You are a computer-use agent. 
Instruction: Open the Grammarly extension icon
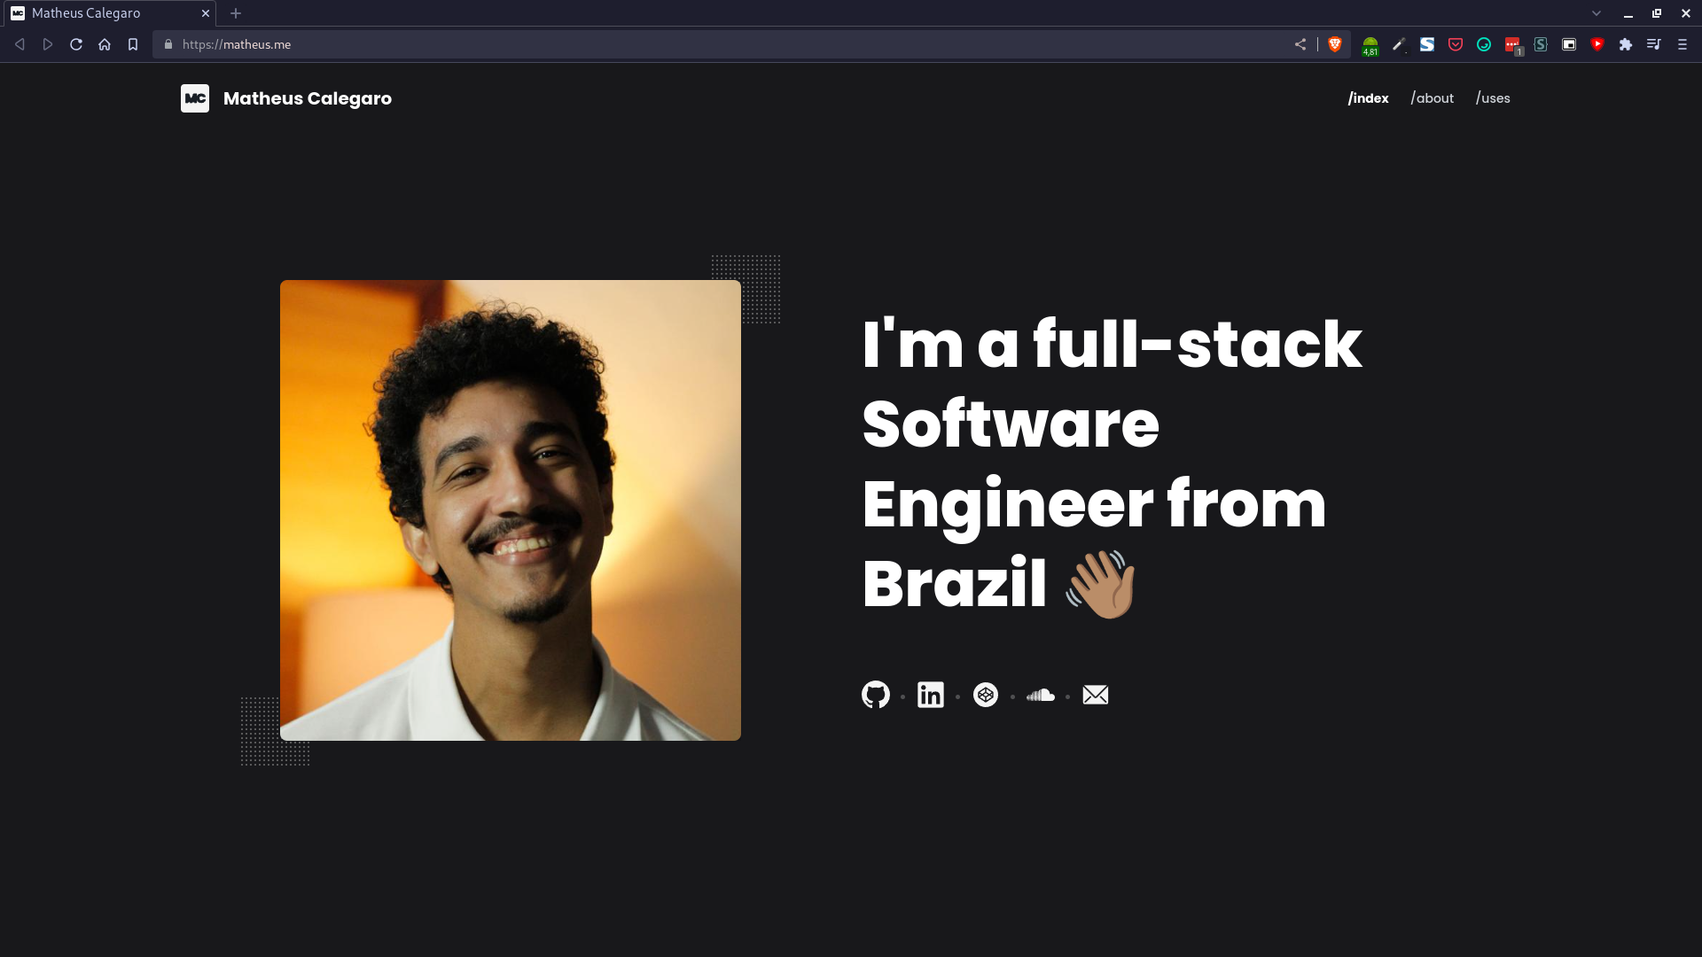(1484, 44)
